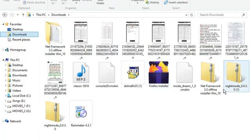Open the address bar history dropdown
Image resolution: width=250 pixels, height=140 pixels.
(x=186, y=15)
